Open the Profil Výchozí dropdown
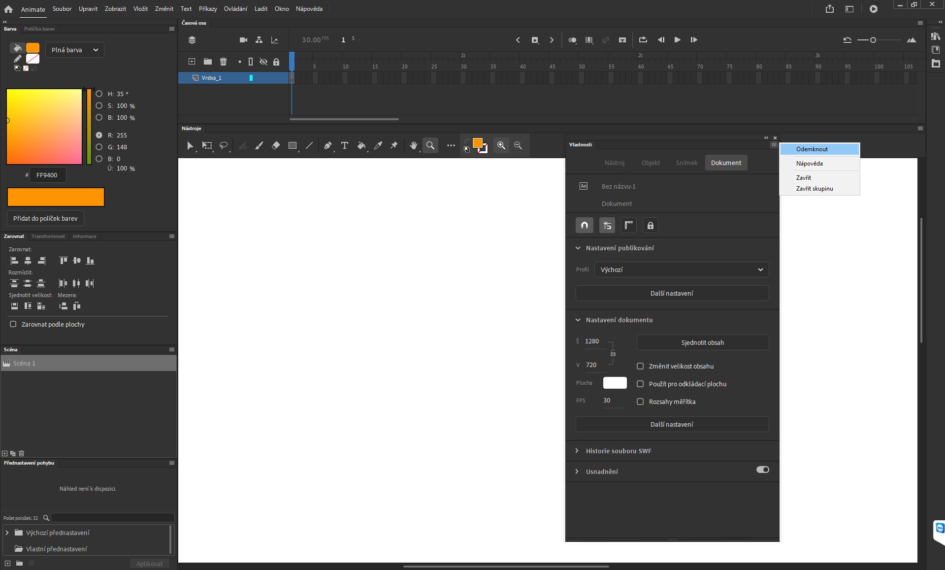This screenshot has width=945, height=570. (x=681, y=269)
